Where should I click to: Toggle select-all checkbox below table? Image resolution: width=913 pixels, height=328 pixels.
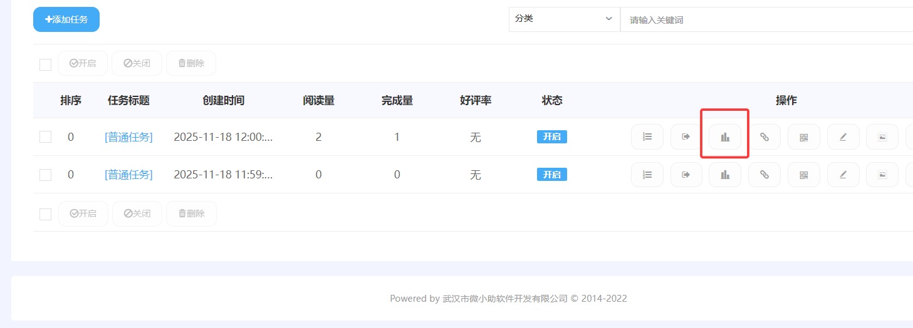[x=45, y=214]
